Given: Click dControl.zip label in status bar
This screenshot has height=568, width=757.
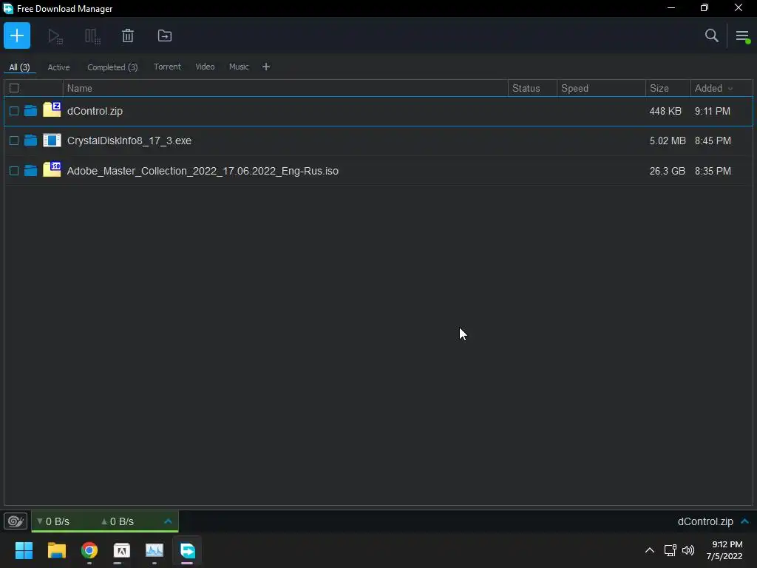Looking at the screenshot, I should click(705, 521).
